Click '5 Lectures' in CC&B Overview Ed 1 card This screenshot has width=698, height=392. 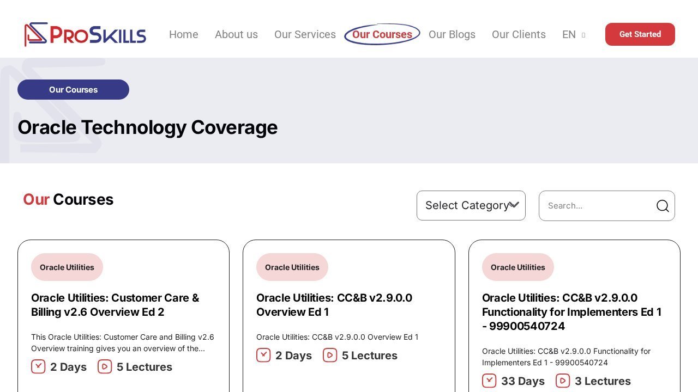pos(370,356)
